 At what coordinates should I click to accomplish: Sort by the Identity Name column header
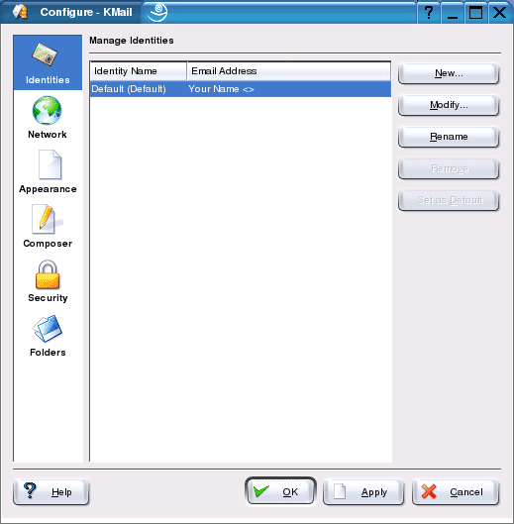(x=138, y=71)
